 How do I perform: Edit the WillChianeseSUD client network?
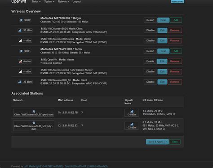pyautogui.click(x=162, y=31)
